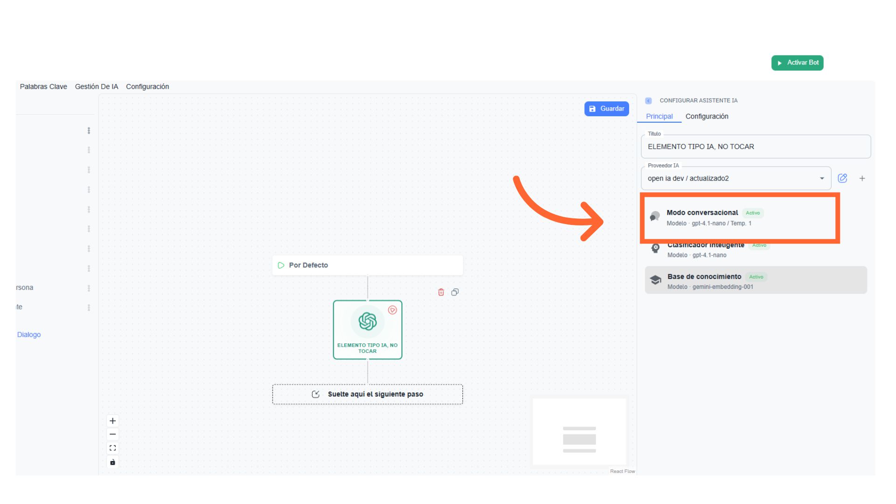
Task: Open the Gestión De IA menu
Action: 97,87
